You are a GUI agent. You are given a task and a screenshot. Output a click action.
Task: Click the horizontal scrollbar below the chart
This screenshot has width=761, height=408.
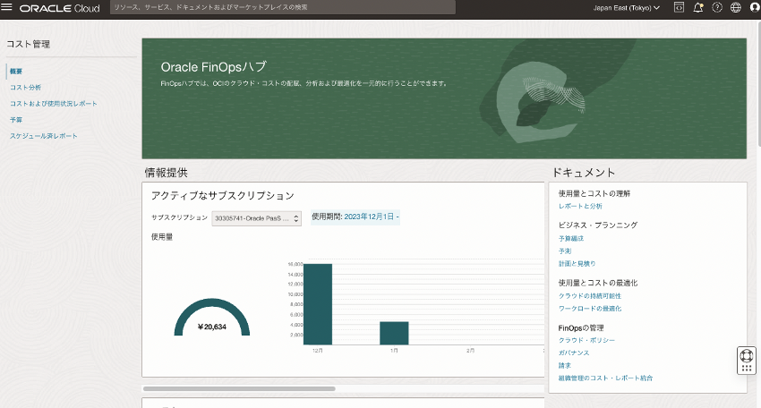click(239, 388)
